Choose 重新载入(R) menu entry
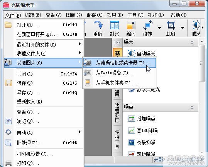 (x=44, y=102)
